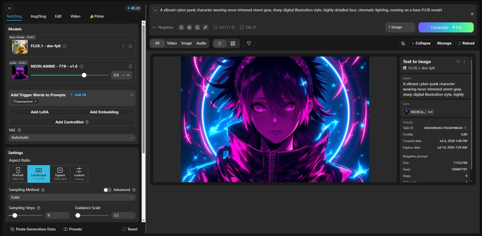Click the Generate button
This screenshot has height=236, width=482.
(446, 27)
